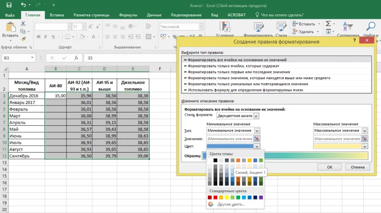This screenshot has height=213, width=381.
Task: Undo the last action
Action: pyautogui.click(x=23, y=5)
